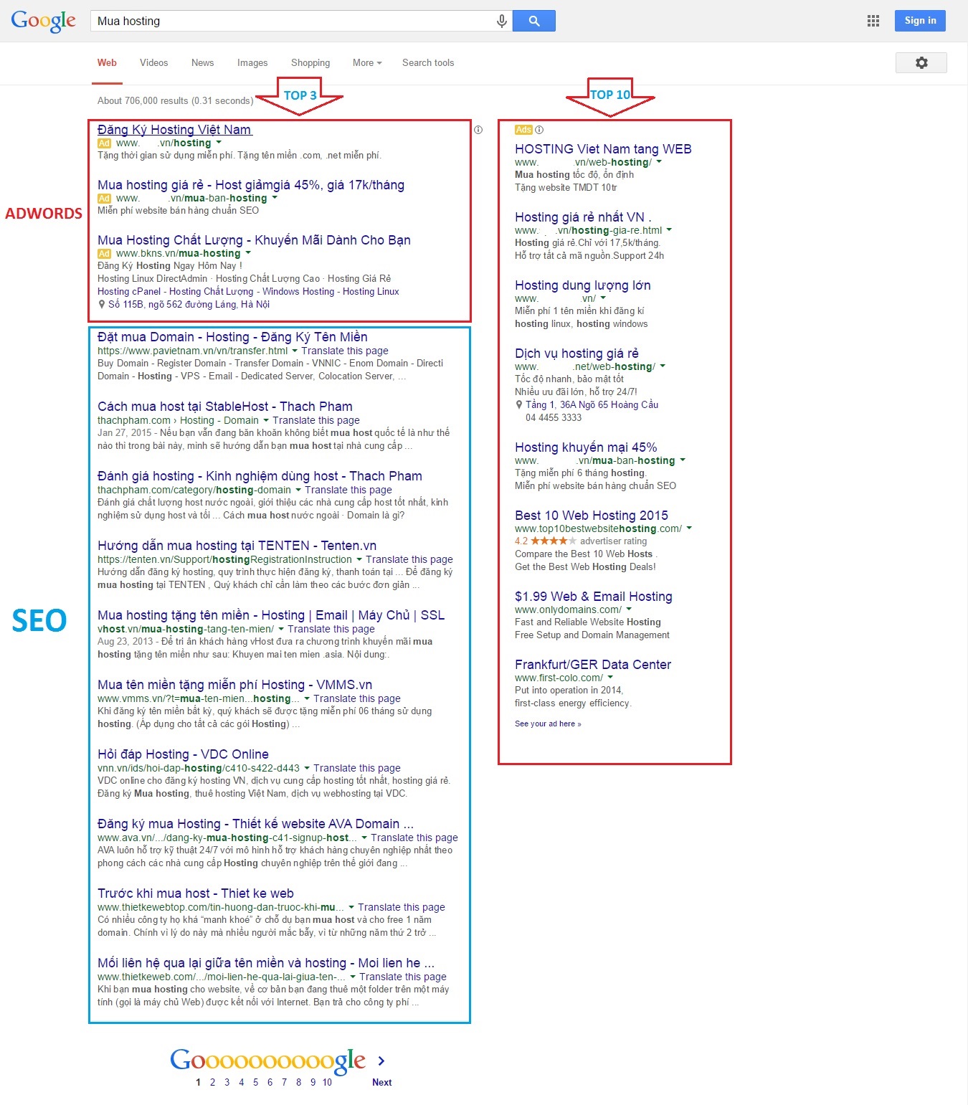Expand arrow beside www.bkns.vn/mua-hosting
This screenshot has height=1105, width=968.
coord(248,253)
